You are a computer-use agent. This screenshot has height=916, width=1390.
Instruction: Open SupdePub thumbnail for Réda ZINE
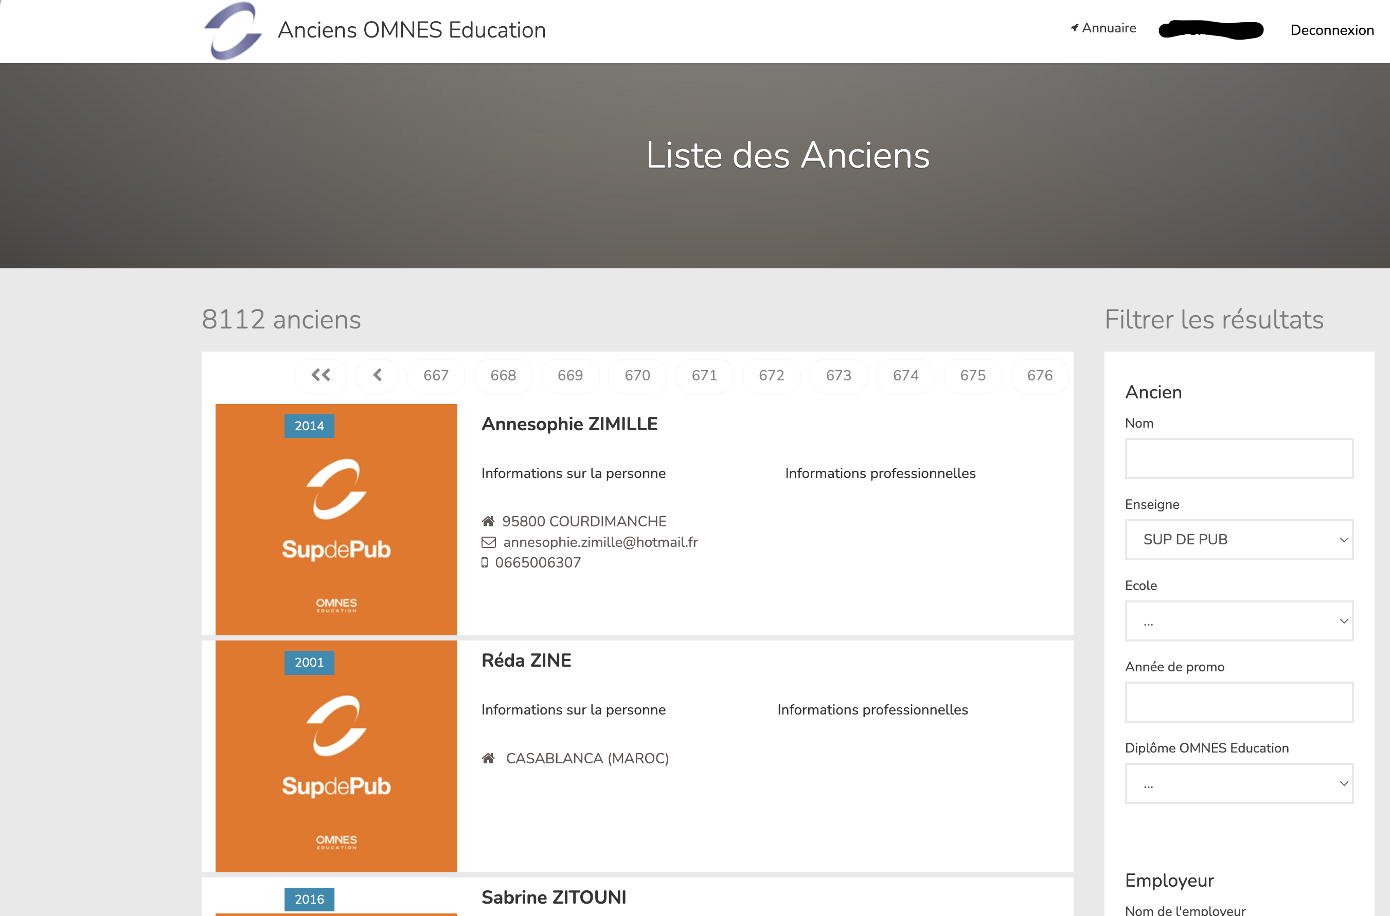pyautogui.click(x=336, y=755)
